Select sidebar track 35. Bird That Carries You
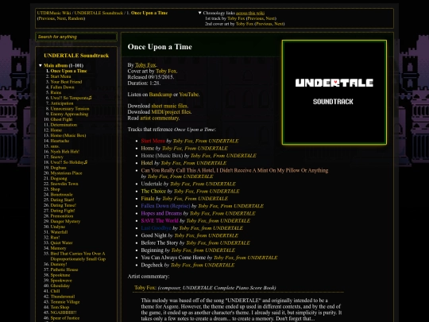429x322 pixels. pyautogui.click(x=78, y=256)
